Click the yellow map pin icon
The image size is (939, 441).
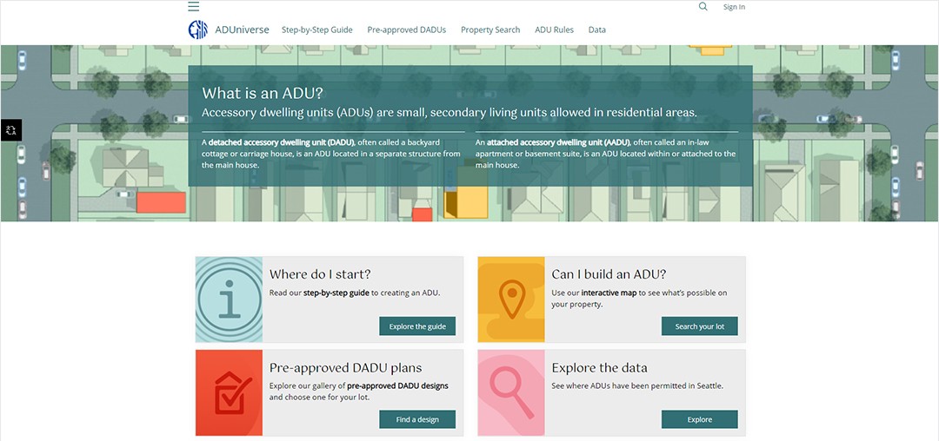[511, 299]
